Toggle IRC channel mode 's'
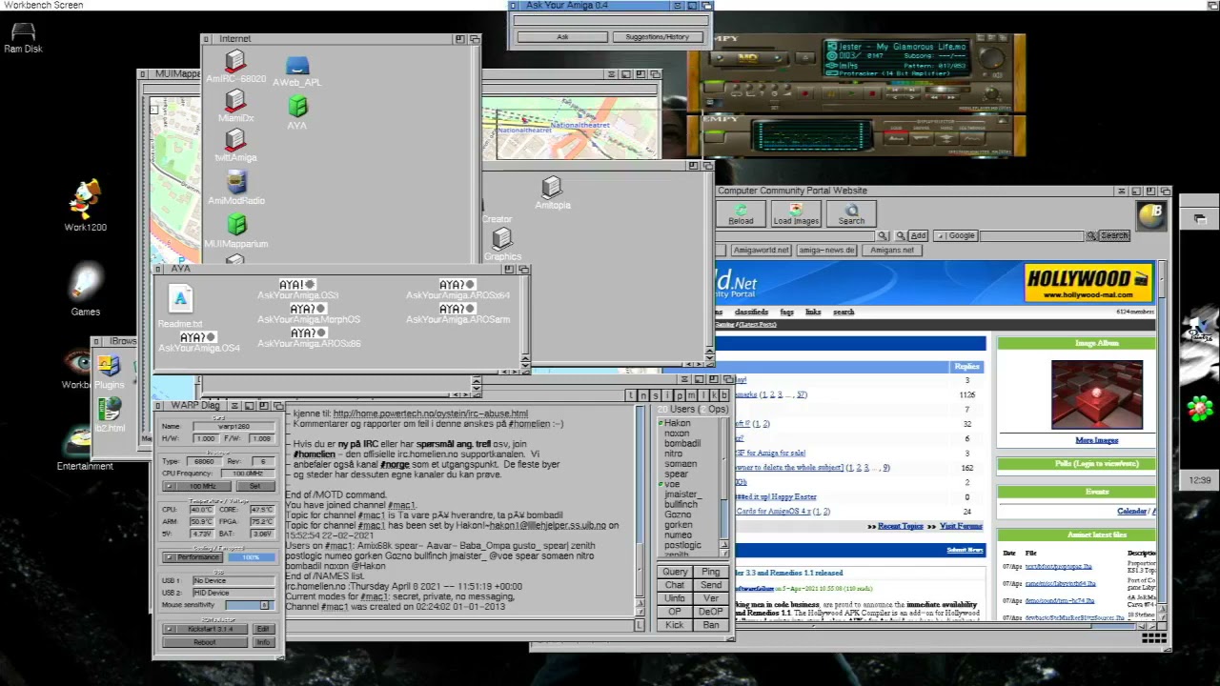The height and width of the screenshot is (686, 1220). point(655,395)
